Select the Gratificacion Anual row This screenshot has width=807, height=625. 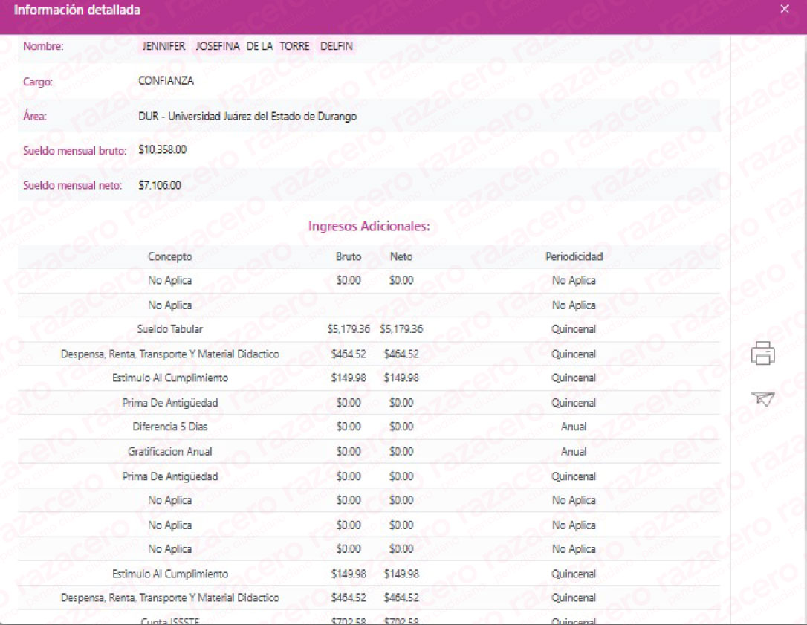click(x=169, y=452)
